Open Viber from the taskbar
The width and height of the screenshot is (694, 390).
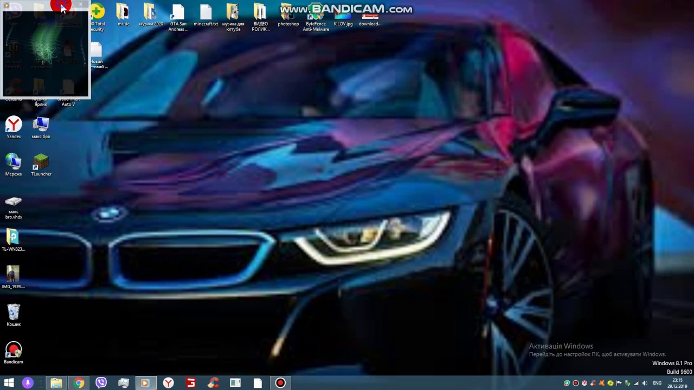101,383
